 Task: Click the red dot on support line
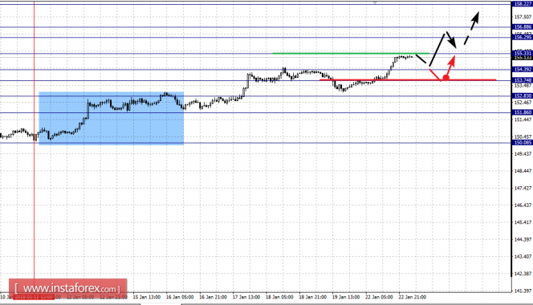click(x=446, y=78)
